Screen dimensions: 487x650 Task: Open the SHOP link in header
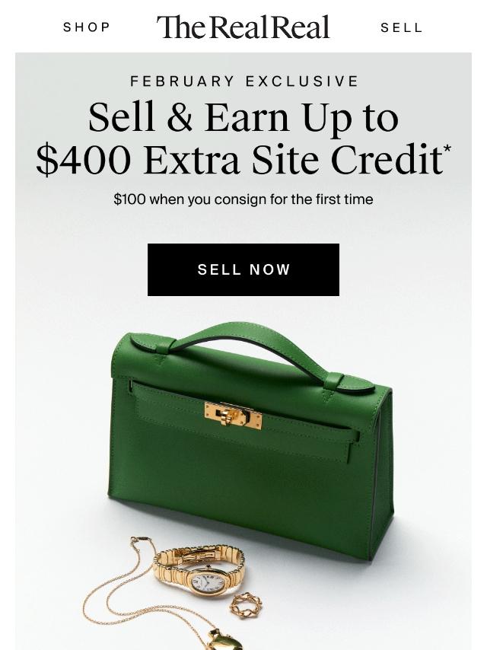pyautogui.click(x=86, y=27)
